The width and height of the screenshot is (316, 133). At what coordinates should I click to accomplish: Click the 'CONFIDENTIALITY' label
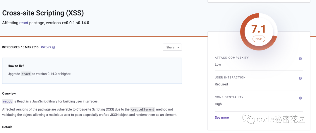(229, 97)
